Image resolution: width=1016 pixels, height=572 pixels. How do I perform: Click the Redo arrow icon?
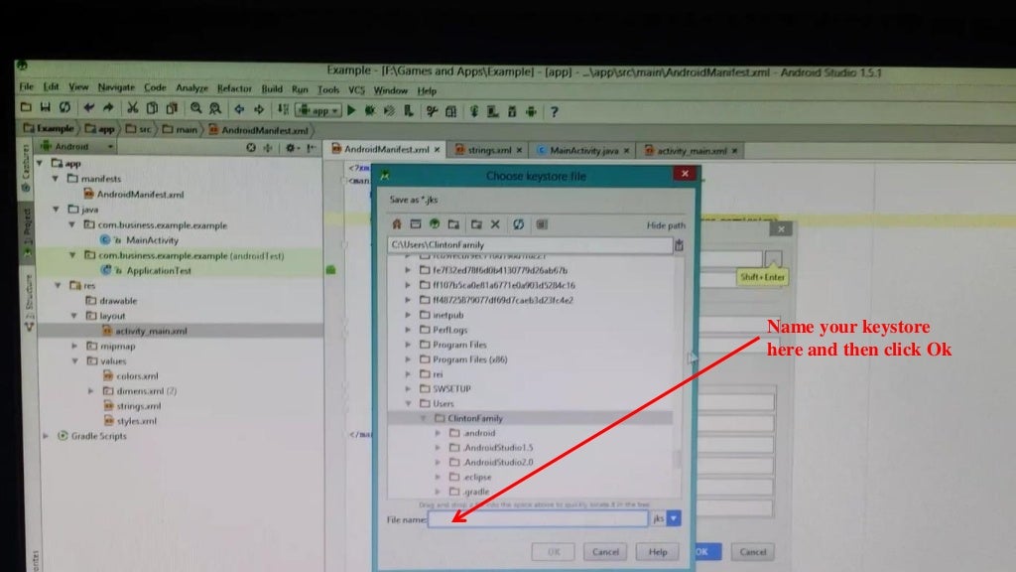(108, 107)
